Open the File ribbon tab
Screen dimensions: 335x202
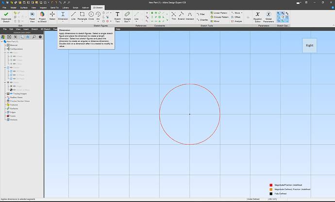tap(4, 8)
